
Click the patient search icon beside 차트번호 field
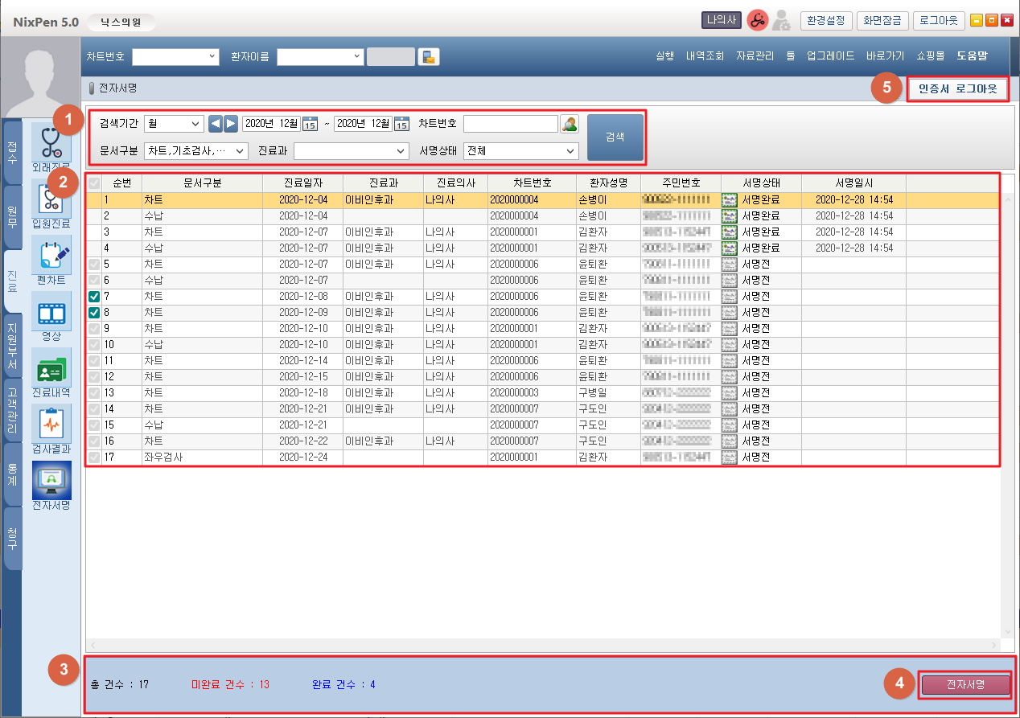pyautogui.click(x=570, y=124)
